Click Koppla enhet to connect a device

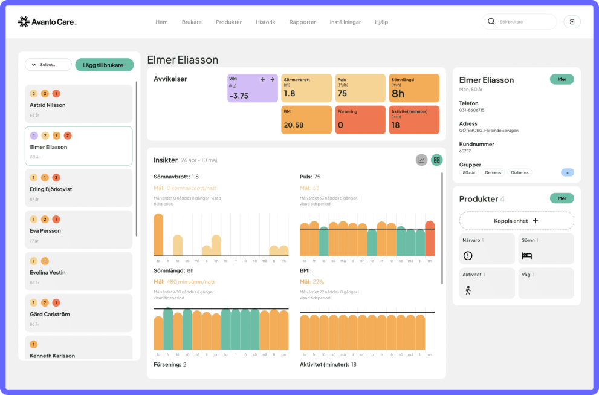[516, 221]
